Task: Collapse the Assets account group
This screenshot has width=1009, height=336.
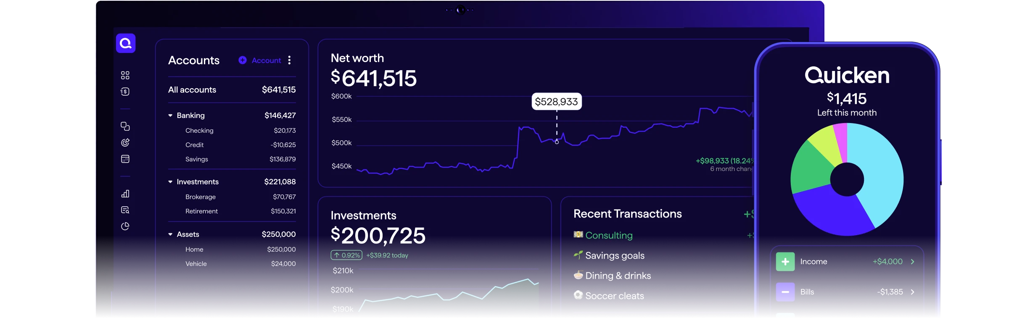Action: pyautogui.click(x=170, y=234)
